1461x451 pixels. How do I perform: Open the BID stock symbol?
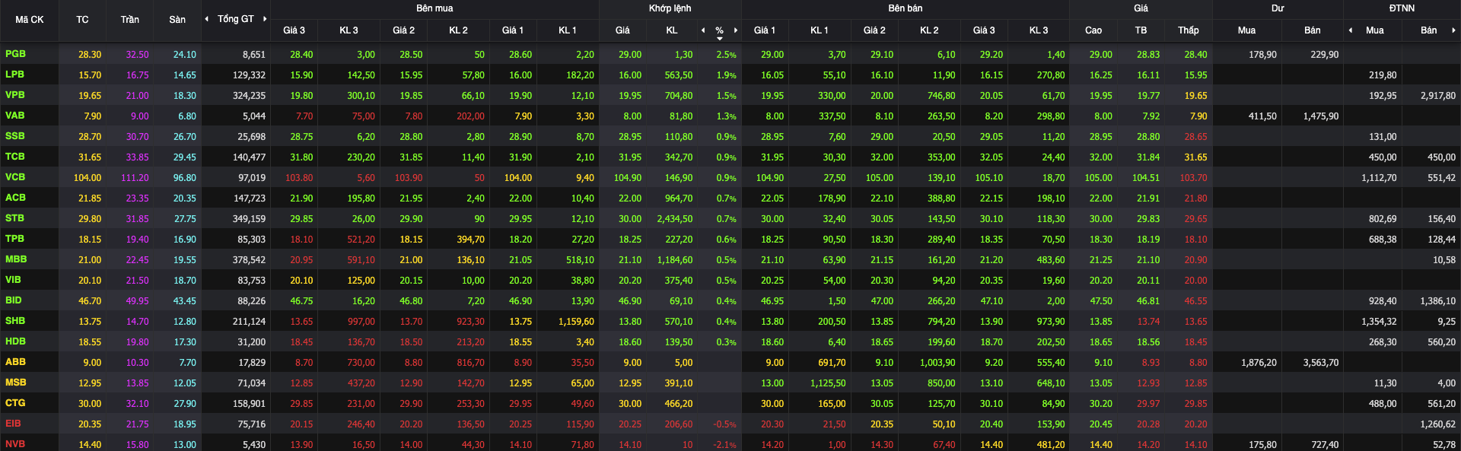point(13,300)
